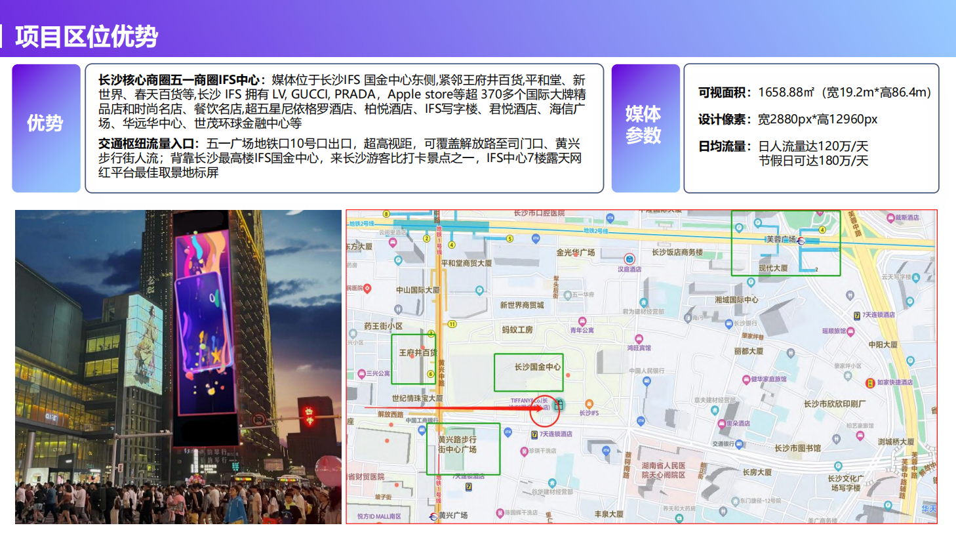Click the 媒体参数 purple label box

(646, 128)
